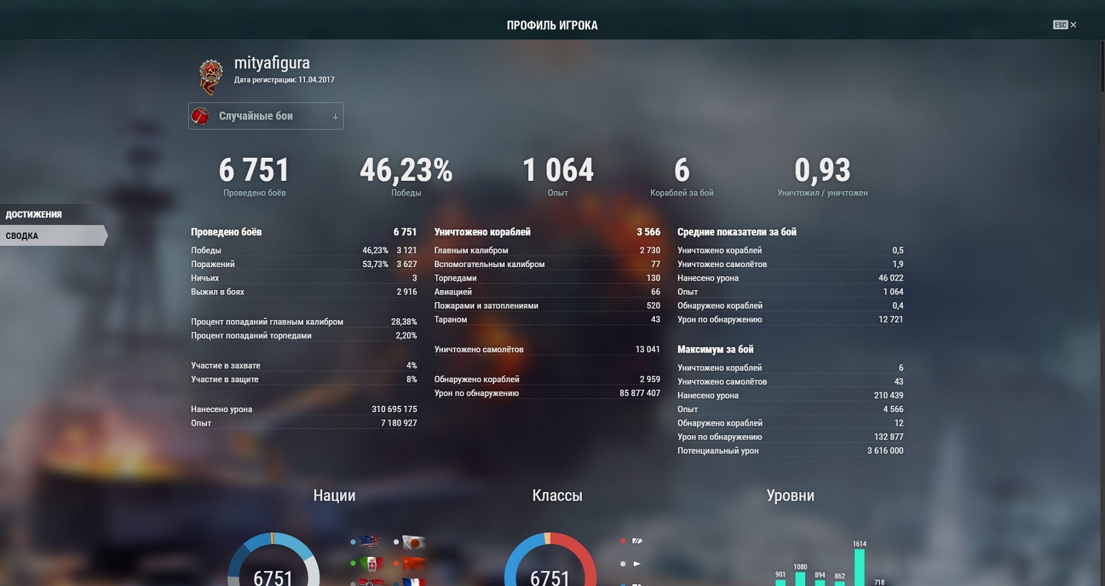The height and width of the screenshot is (586, 1105).
Task: Select the Japan flag in Nations legend
Action: tap(414, 543)
